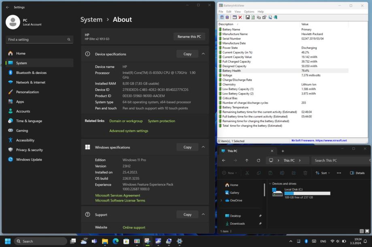Switch File Explorer to details list view
The width and height of the screenshot is (372, 247).
point(361,231)
